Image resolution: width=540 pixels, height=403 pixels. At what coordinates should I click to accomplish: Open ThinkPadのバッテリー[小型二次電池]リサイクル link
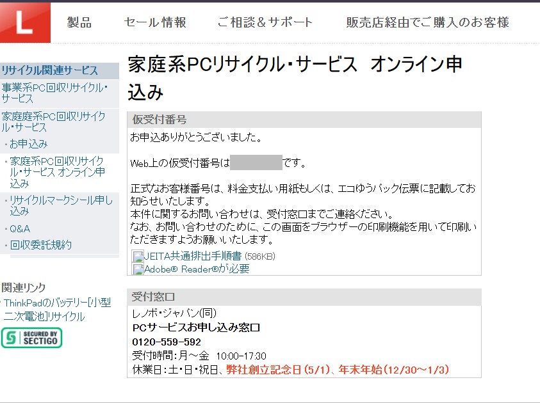point(57,310)
